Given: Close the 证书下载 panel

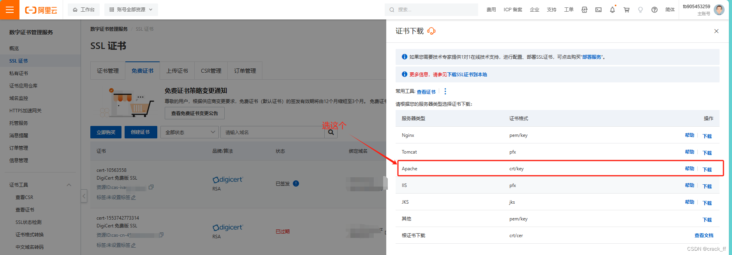Looking at the screenshot, I should [x=716, y=31].
